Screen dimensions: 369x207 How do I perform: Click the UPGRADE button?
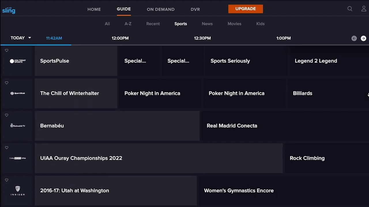pos(245,9)
